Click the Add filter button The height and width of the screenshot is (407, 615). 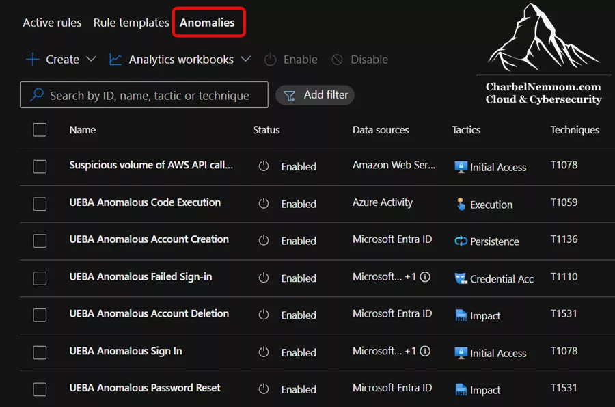pyautogui.click(x=315, y=95)
